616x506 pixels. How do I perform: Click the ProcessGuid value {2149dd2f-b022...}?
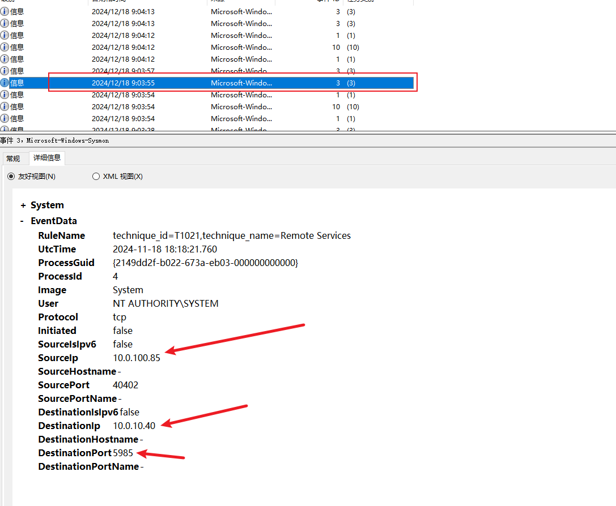206,263
